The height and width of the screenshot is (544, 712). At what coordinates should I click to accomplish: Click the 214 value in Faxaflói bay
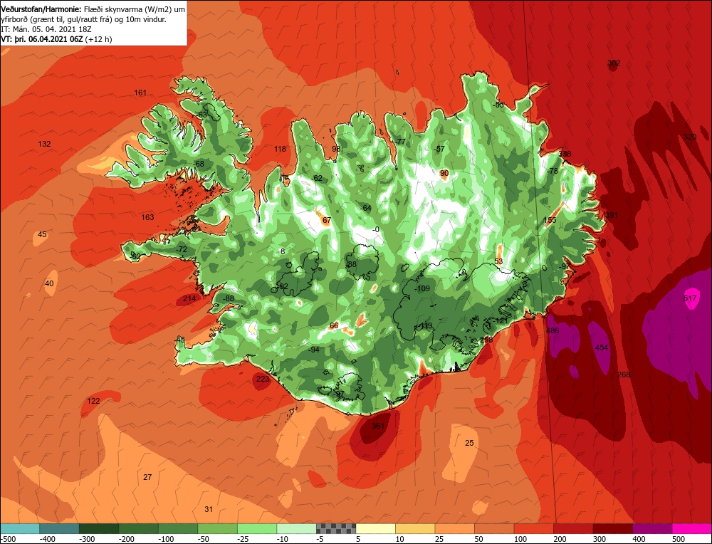[x=189, y=298]
